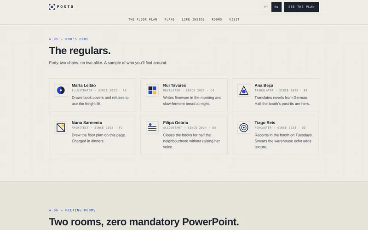Click 'Draws book covers' description text
368x230 pixels.
coord(100,100)
